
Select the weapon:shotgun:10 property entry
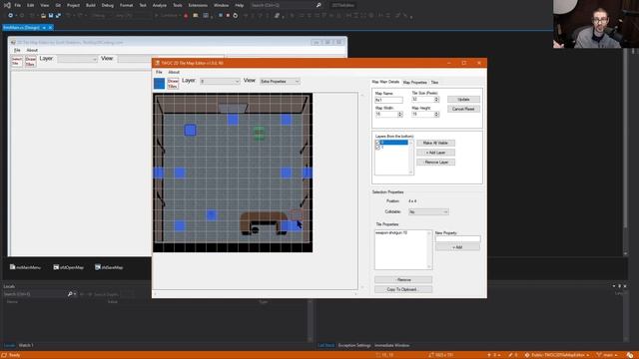391,232
